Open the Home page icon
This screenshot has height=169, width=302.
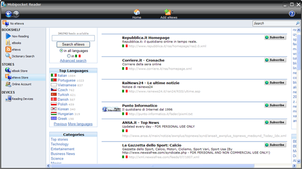tap(137, 12)
